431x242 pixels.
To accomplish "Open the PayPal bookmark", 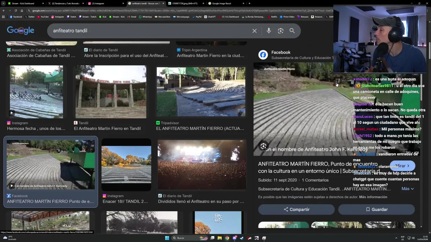I will [197, 17].
